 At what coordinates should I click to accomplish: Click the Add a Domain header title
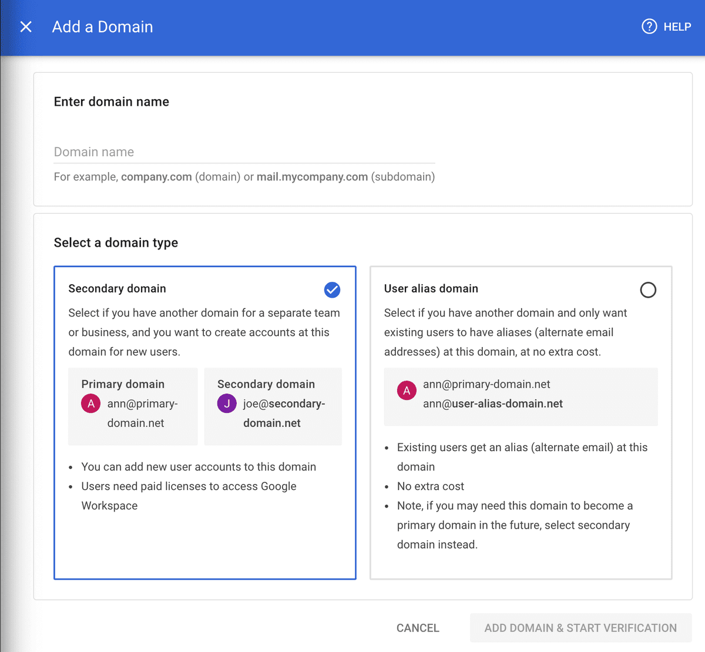[103, 27]
